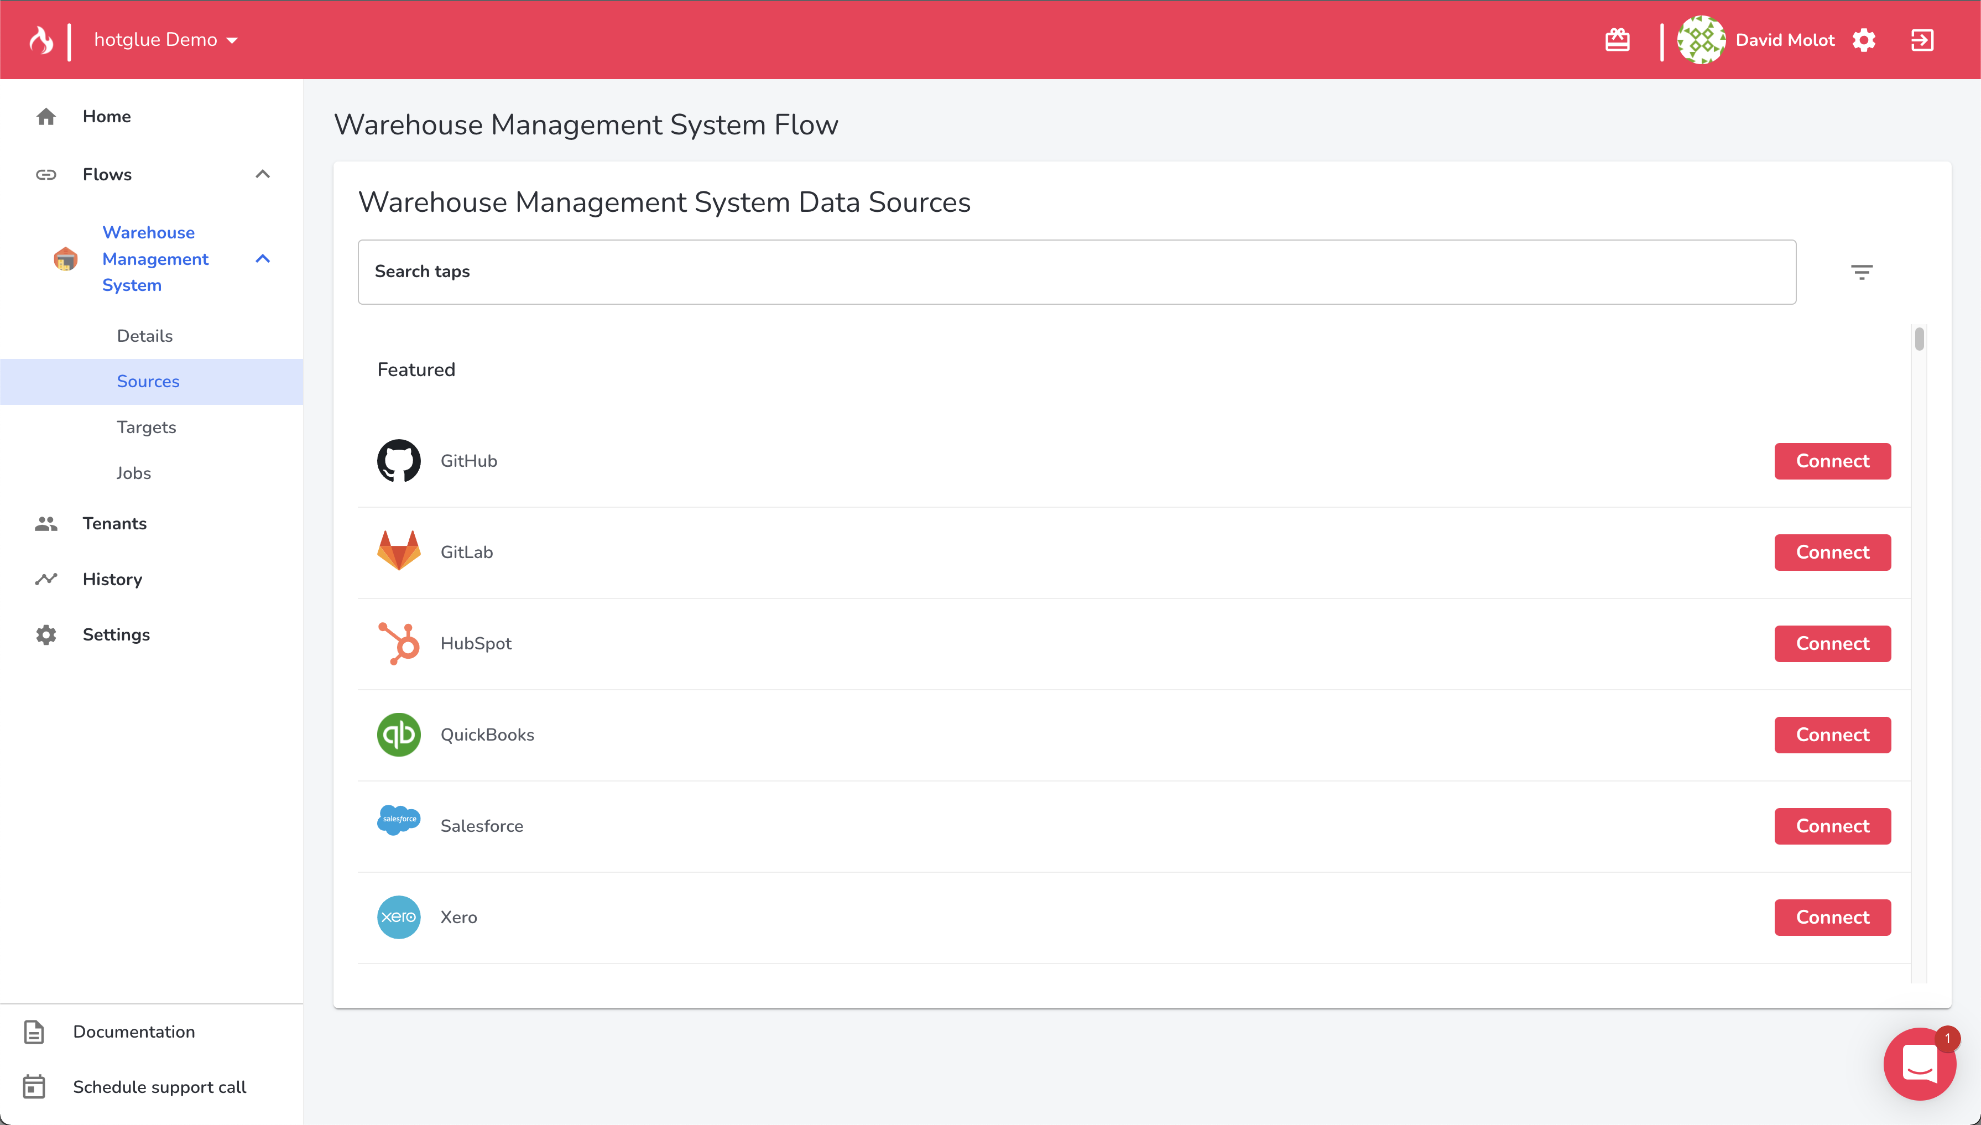The image size is (1981, 1125).
Task: Connect the Xero source
Action: point(1833,917)
